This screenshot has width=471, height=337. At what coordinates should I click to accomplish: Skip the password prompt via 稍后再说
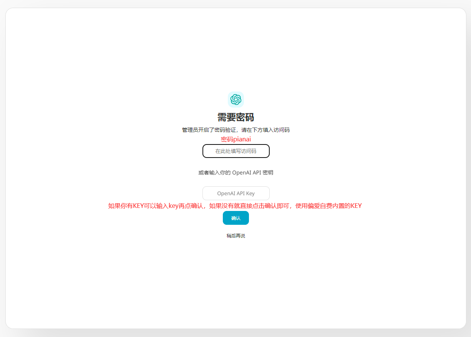point(235,236)
